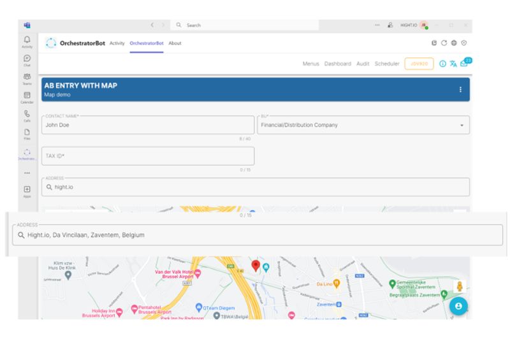The image size is (512, 339).
Task: Open the round teal chat assistant button
Action: pyautogui.click(x=458, y=306)
